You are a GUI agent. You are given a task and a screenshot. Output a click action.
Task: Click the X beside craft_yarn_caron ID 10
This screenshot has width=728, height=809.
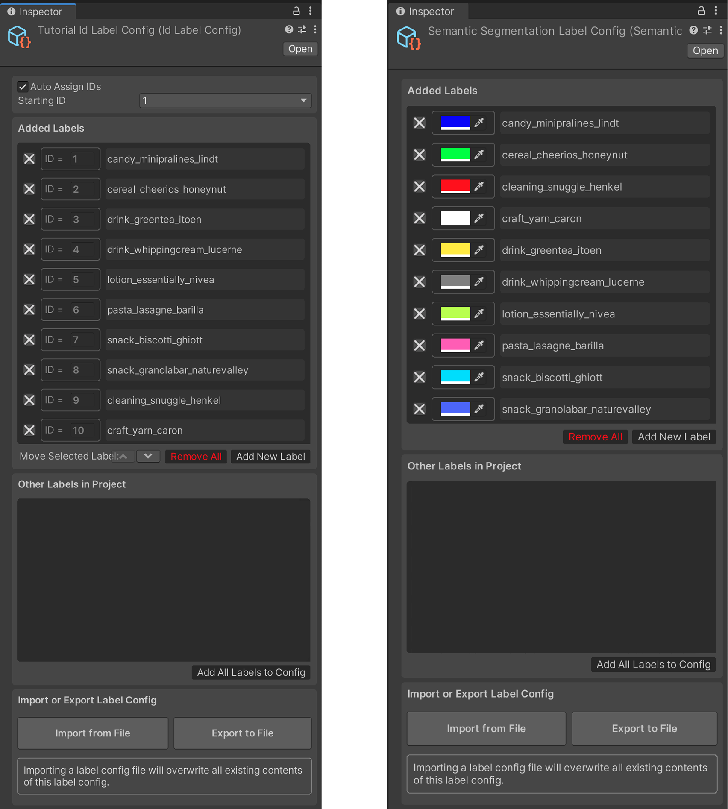pyautogui.click(x=29, y=430)
